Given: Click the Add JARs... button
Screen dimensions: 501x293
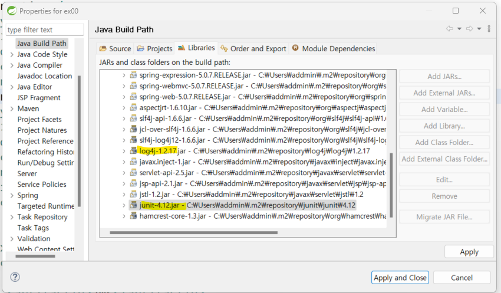Looking at the screenshot, I should [444, 77].
